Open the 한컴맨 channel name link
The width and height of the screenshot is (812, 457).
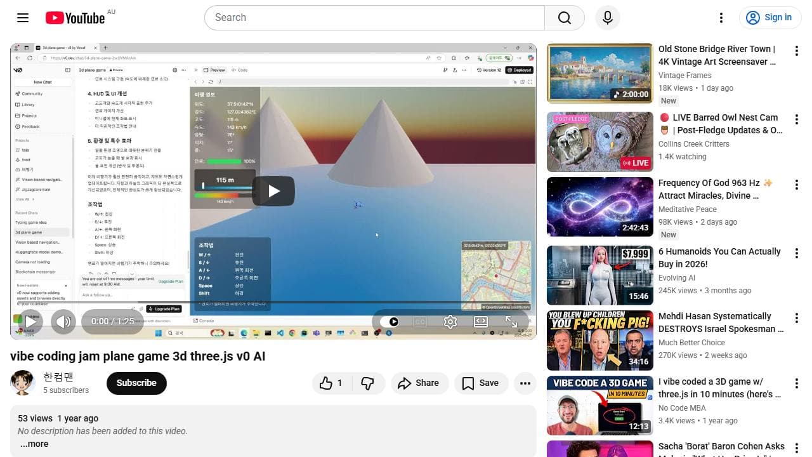pos(58,377)
